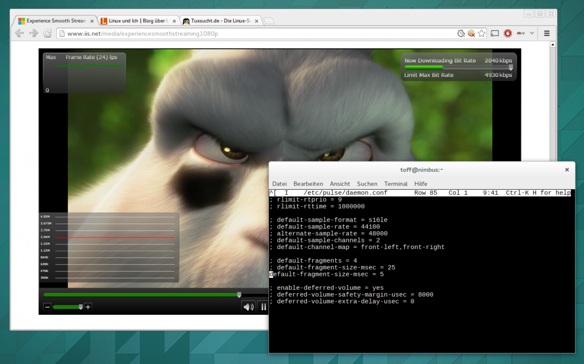Viewport: 584px width, 364px height.
Task: Open the Hilfe menu in terminal
Action: (421, 184)
